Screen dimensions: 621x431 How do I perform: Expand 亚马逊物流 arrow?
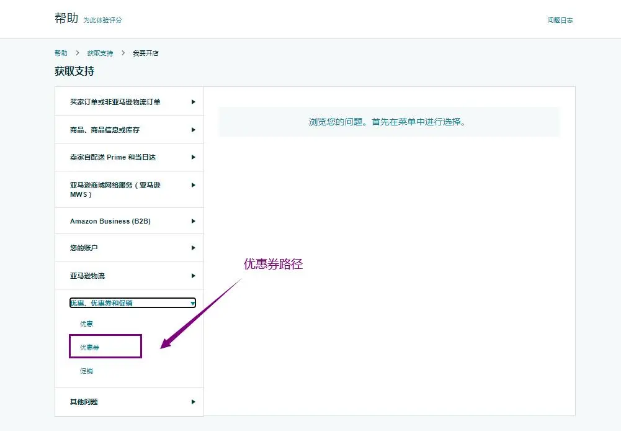coord(194,276)
